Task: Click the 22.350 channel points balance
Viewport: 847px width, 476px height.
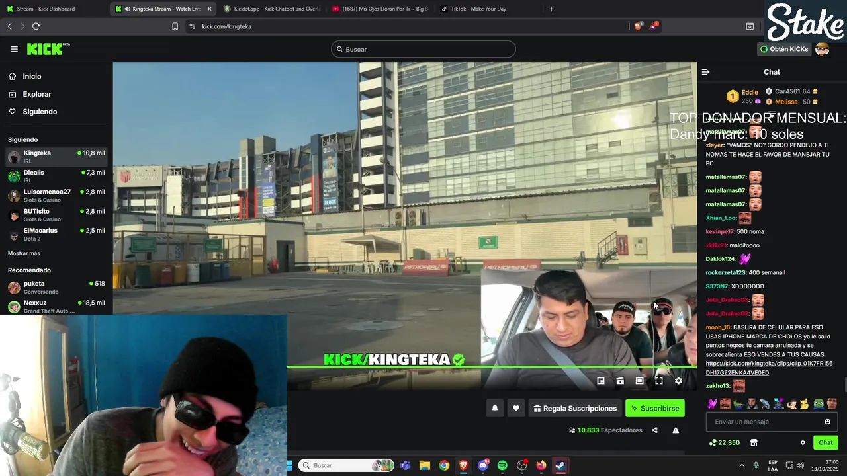Action: click(x=725, y=443)
